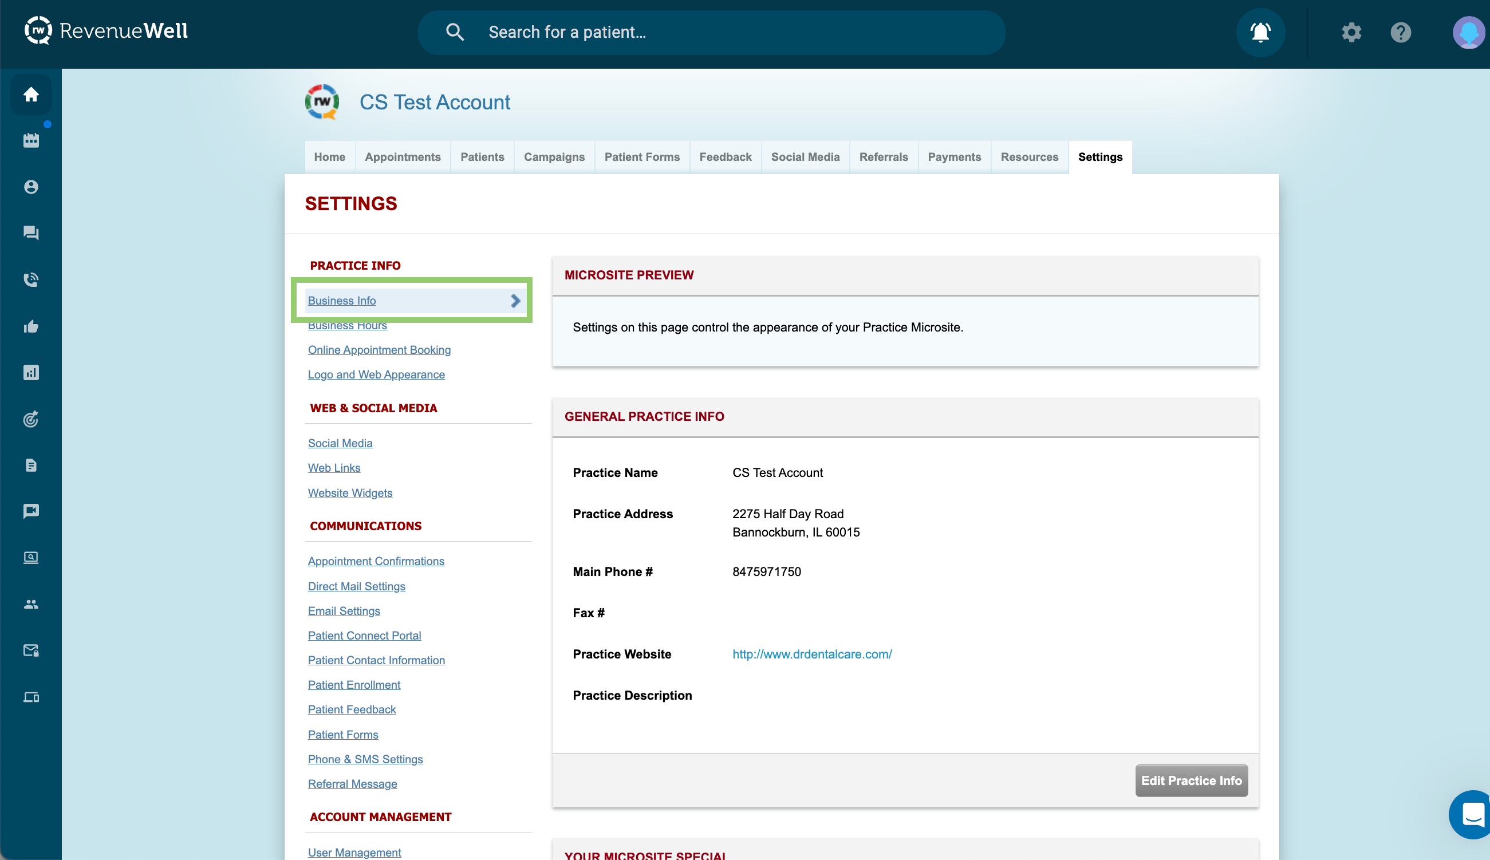Open the drdentalcare.com practice website link
Viewport: 1490px width, 860px height.
[812, 654]
